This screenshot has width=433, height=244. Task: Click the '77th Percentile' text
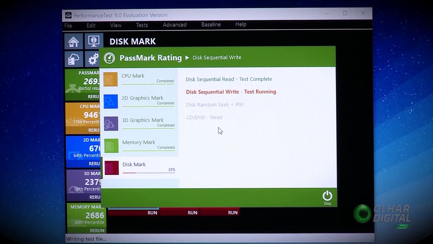tap(86, 122)
